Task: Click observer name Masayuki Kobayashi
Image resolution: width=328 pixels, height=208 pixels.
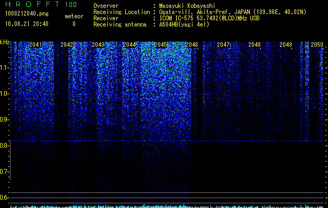Action: point(187,6)
